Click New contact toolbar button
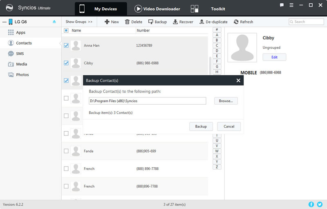The image size is (327, 209). click(112, 22)
